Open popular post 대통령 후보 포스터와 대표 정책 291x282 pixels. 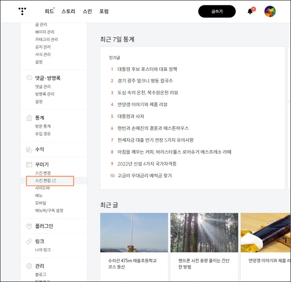click(147, 69)
